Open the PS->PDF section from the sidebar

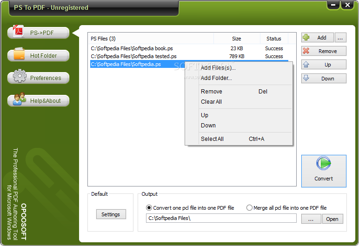coord(38,33)
